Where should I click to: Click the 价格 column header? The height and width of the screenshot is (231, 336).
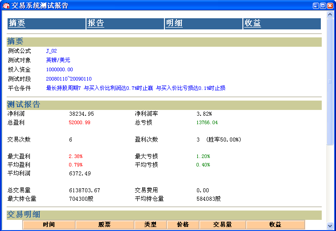click(183, 225)
